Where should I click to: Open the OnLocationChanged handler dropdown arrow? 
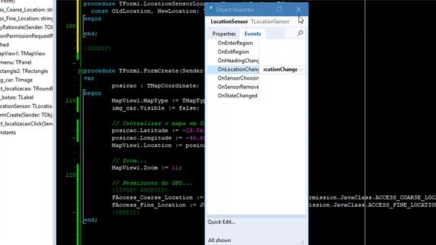(301, 69)
